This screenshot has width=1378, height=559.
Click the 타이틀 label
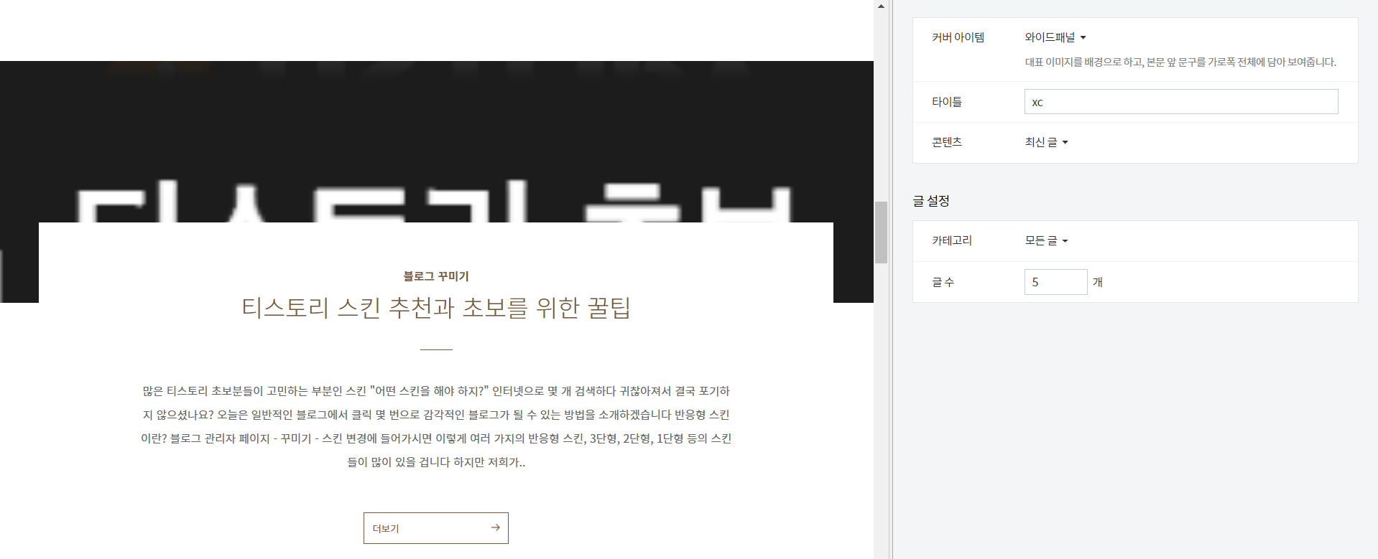point(947,102)
